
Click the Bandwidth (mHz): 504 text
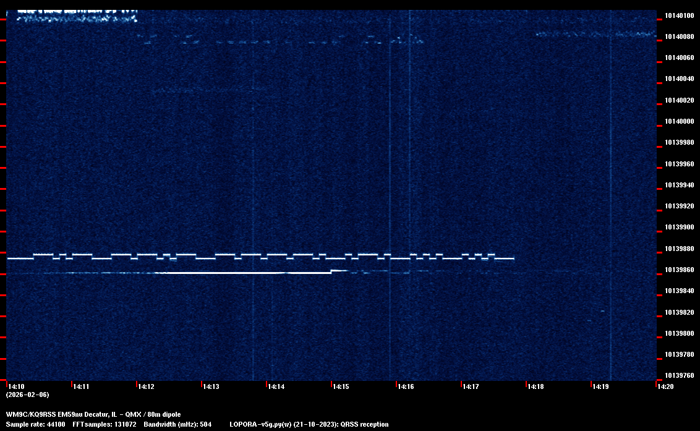click(177, 424)
